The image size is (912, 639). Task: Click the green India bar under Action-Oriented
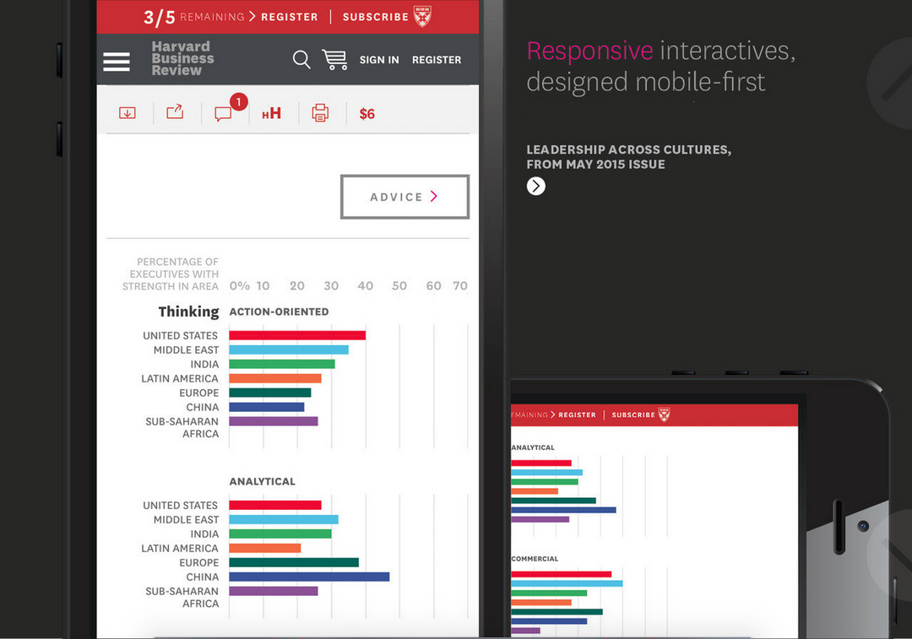tap(282, 364)
